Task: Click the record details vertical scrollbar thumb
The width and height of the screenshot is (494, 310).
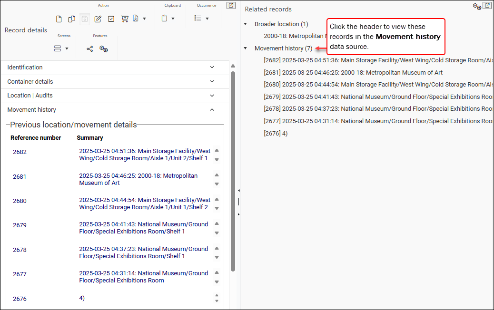Action: [233, 172]
